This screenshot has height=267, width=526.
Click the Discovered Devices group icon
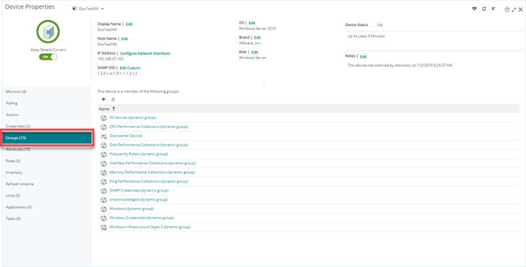[103, 136]
